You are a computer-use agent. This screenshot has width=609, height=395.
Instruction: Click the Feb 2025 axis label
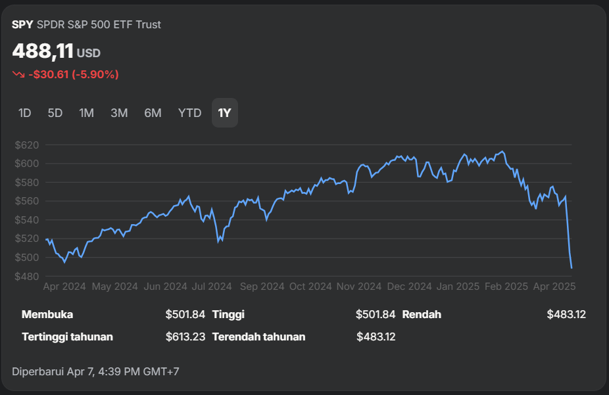(506, 287)
